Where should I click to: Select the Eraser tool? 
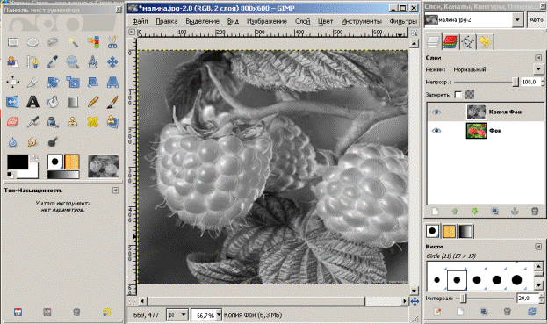tap(13, 122)
